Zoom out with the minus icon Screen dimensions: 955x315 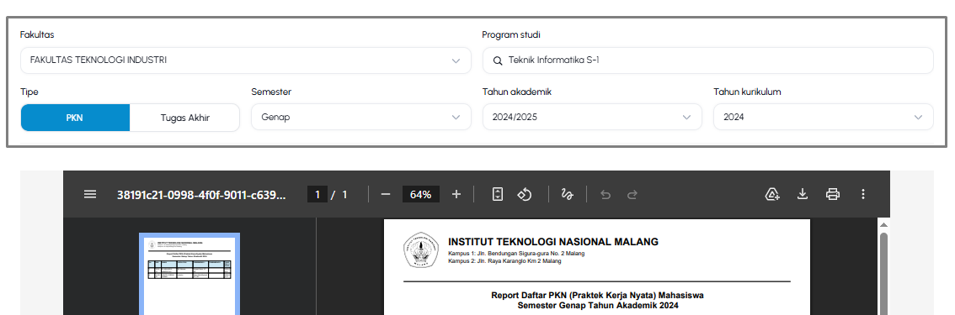[x=386, y=194]
